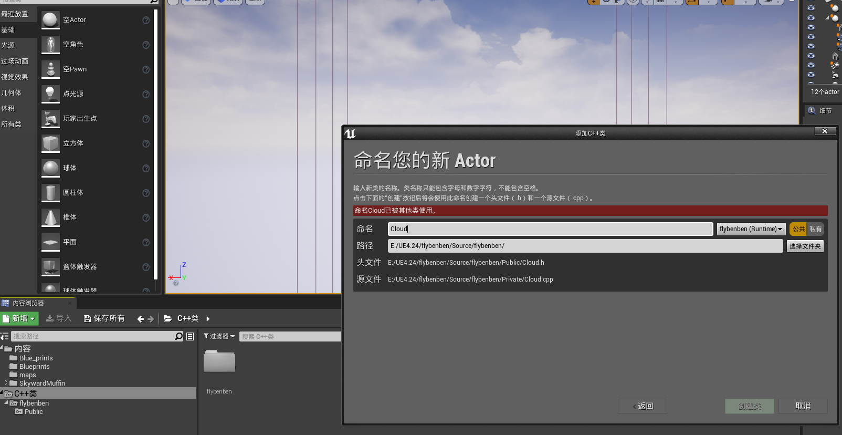Click 保存所有 to save all
842x435 pixels.
pos(104,318)
